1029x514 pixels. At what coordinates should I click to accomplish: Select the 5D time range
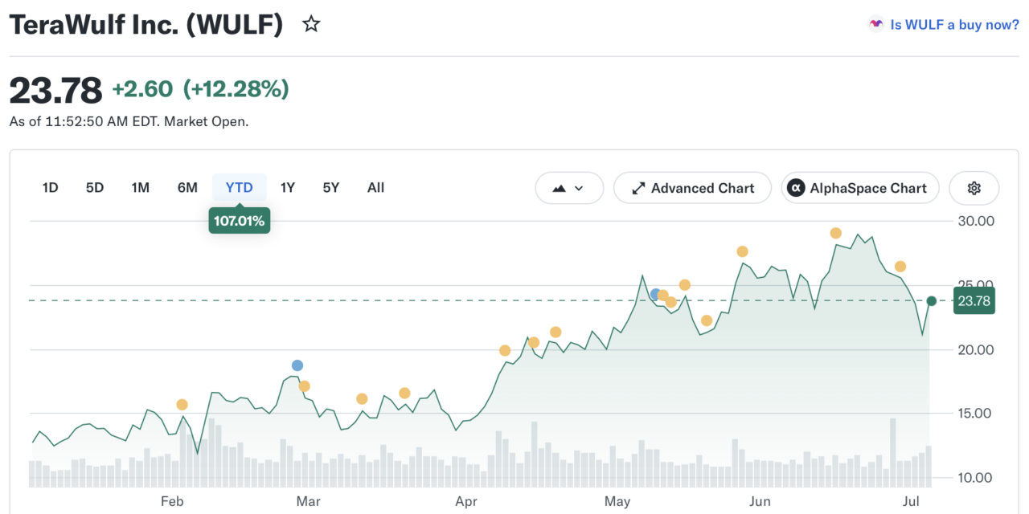95,188
